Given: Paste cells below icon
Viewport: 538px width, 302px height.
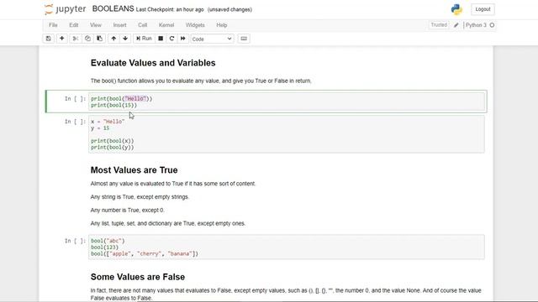Looking at the screenshot, I should (x=99, y=39).
